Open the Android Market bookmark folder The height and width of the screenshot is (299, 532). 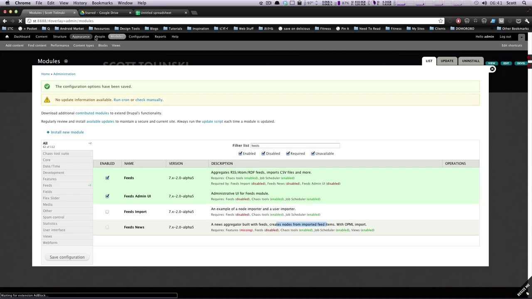pos(69,29)
